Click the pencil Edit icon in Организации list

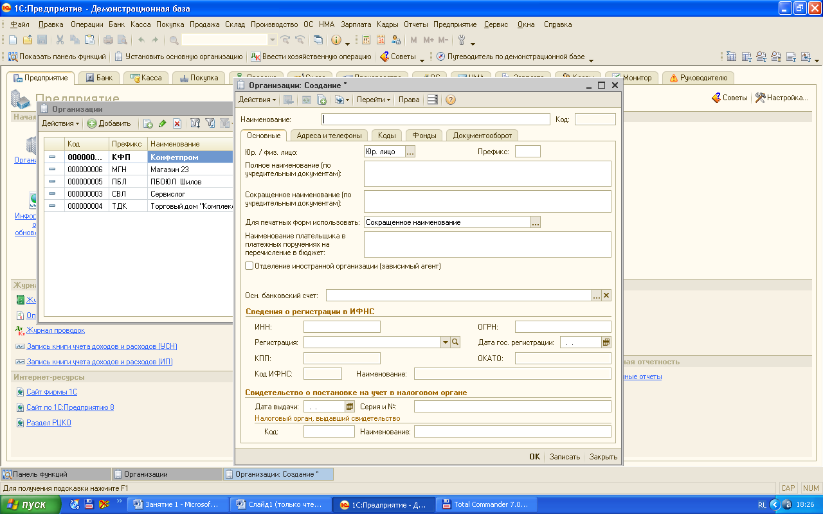163,123
